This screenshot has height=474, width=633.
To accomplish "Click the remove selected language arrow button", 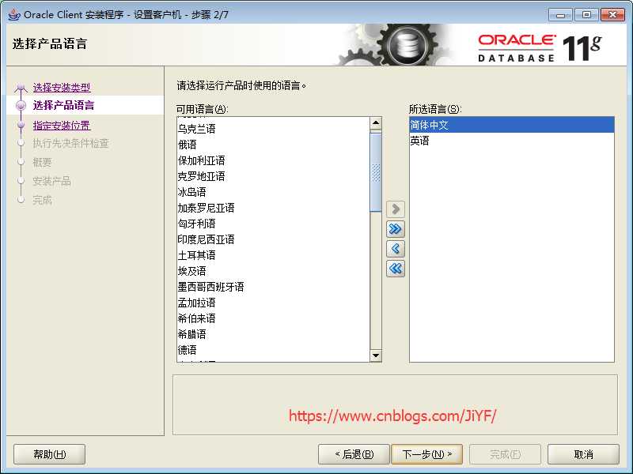I will [x=396, y=249].
